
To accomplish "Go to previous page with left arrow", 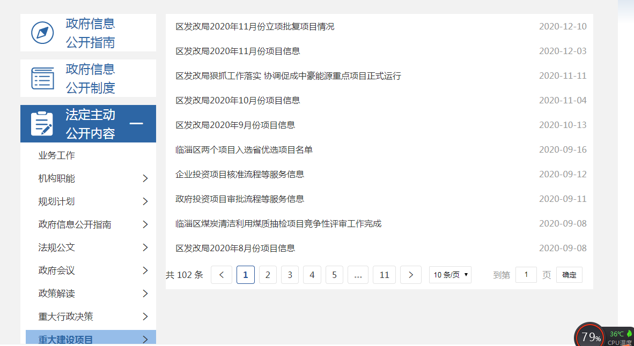I will [x=222, y=275].
